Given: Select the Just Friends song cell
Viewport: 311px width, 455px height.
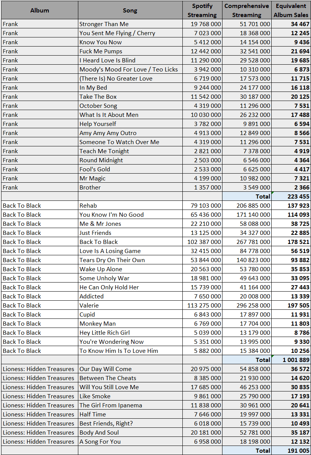Looking at the screenshot, I should pos(130,233).
